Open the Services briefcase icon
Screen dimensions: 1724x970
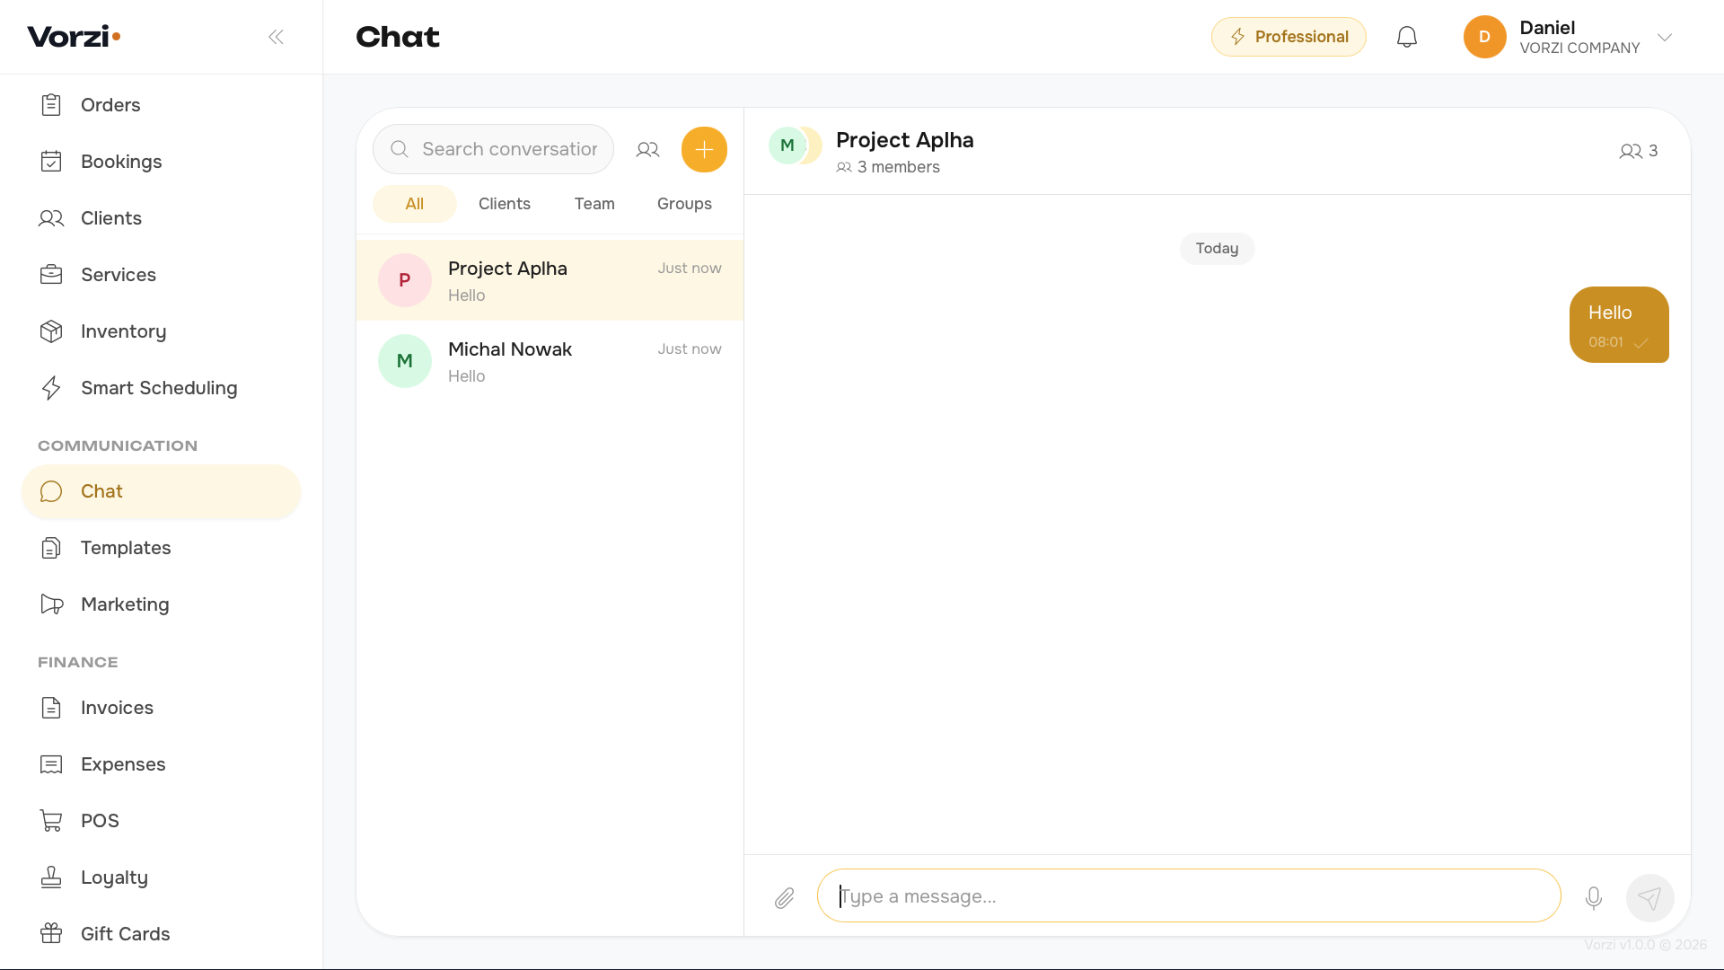51,275
